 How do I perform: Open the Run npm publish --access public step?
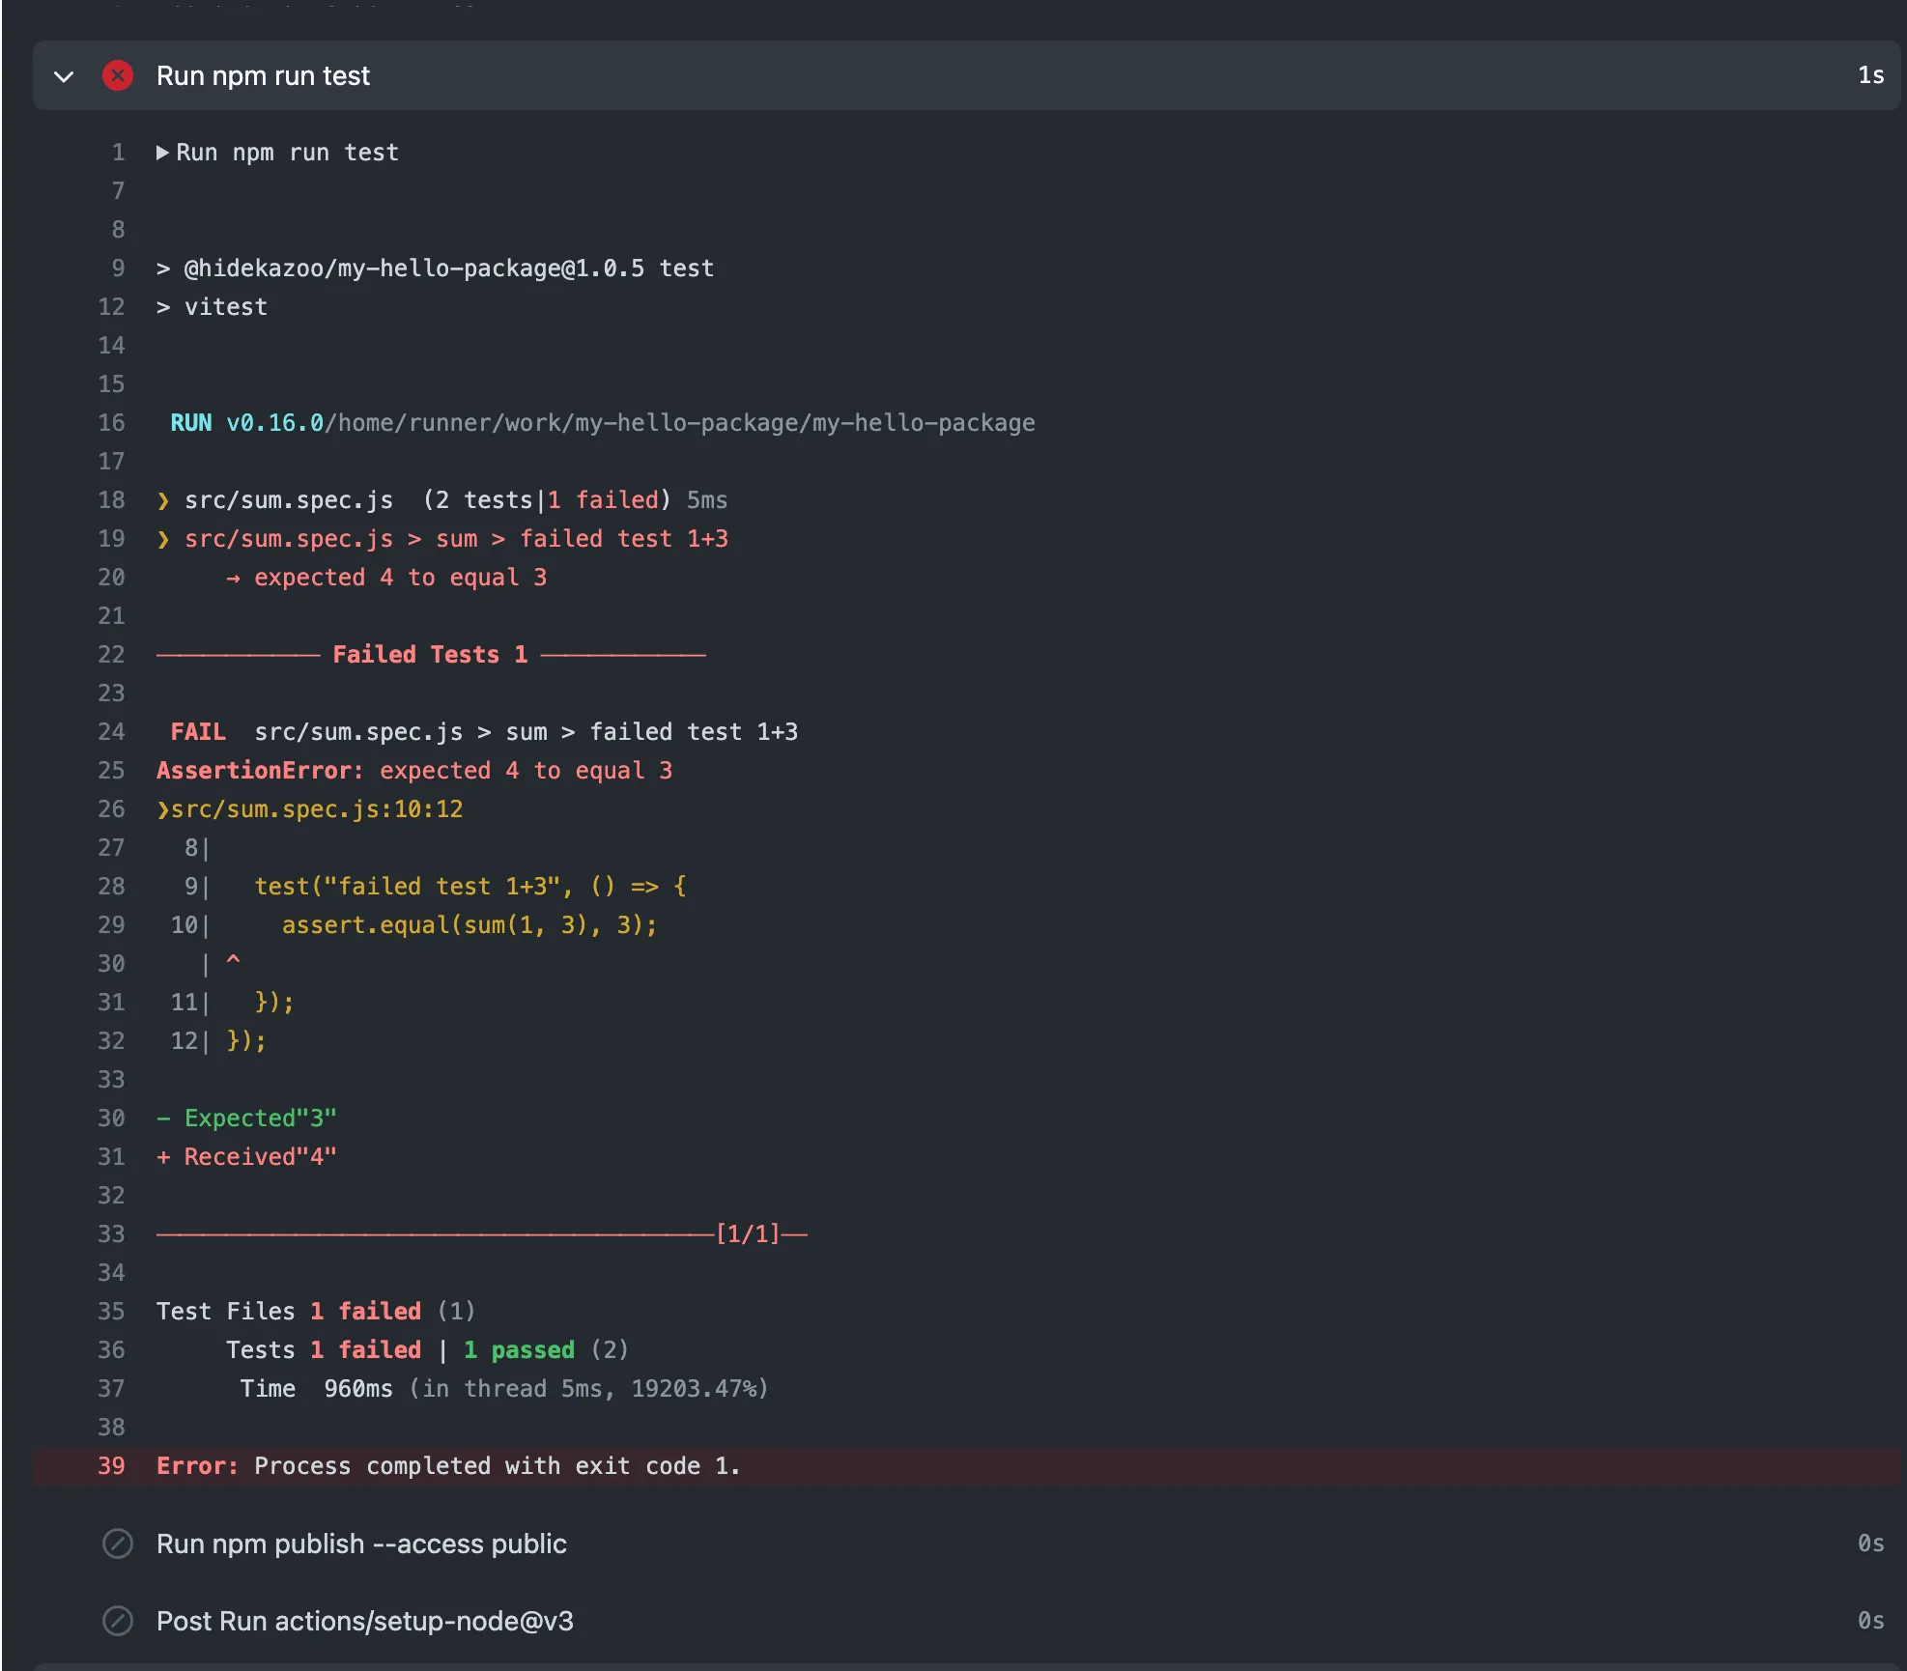[x=361, y=1544]
